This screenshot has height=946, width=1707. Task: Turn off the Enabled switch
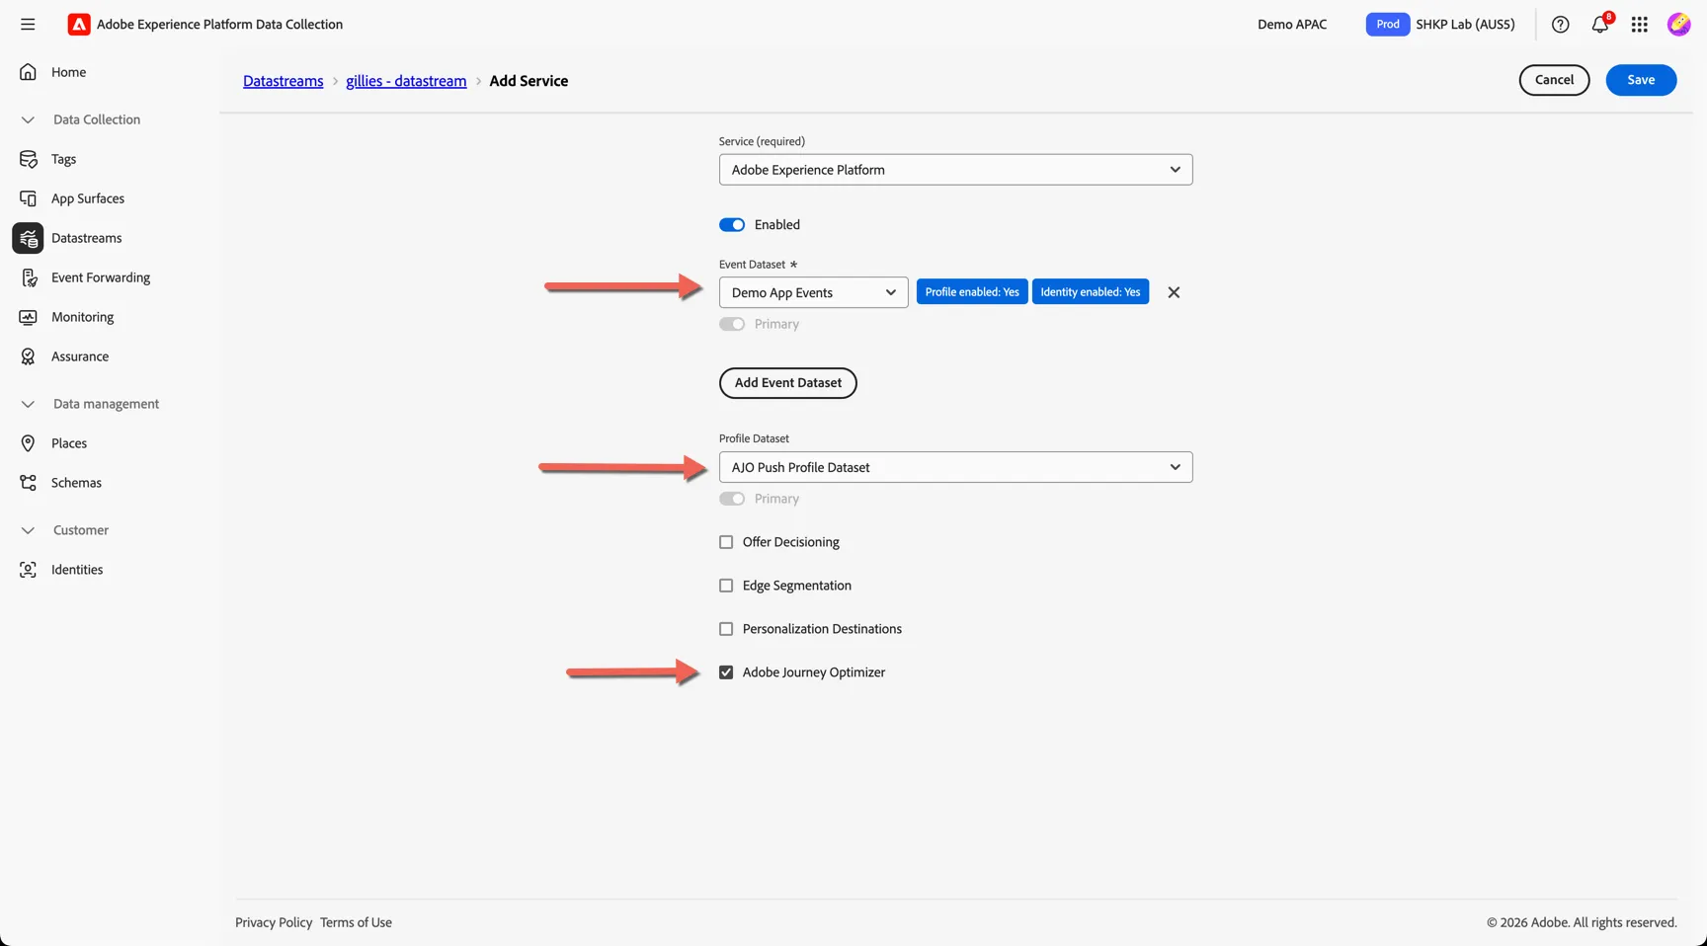click(732, 225)
